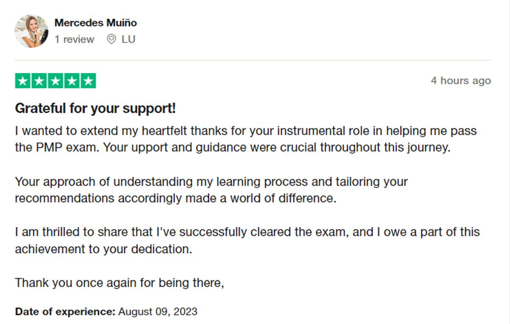Click the August 09, 2023 date

[x=158, y=312]
